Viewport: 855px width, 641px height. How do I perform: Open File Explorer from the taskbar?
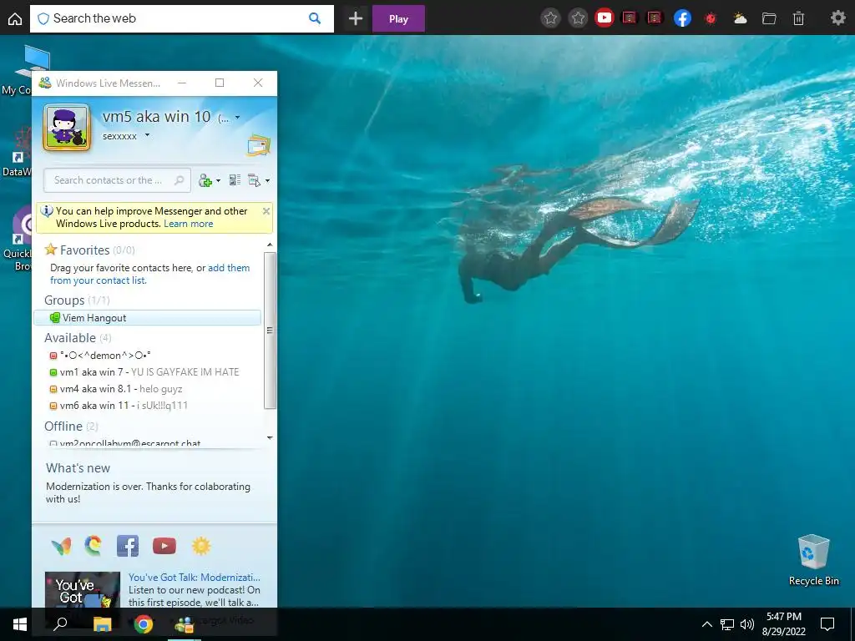click(x=102, y=624)
